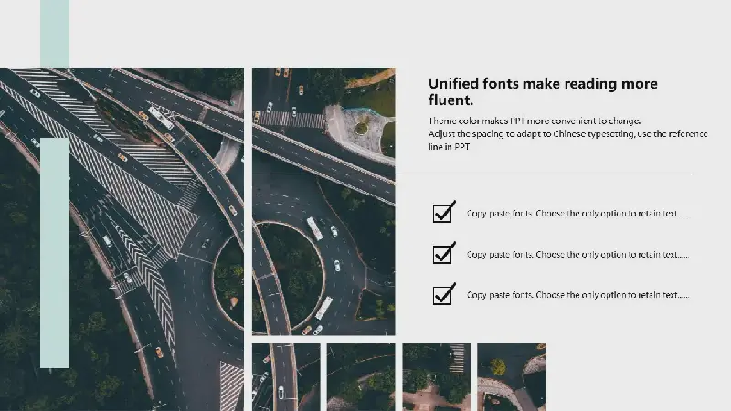Viewport: 731px width, 411px height.
Task: Select the heading 'Unified fonts make reading more fluent.'
Action: [x=543, y=91]
